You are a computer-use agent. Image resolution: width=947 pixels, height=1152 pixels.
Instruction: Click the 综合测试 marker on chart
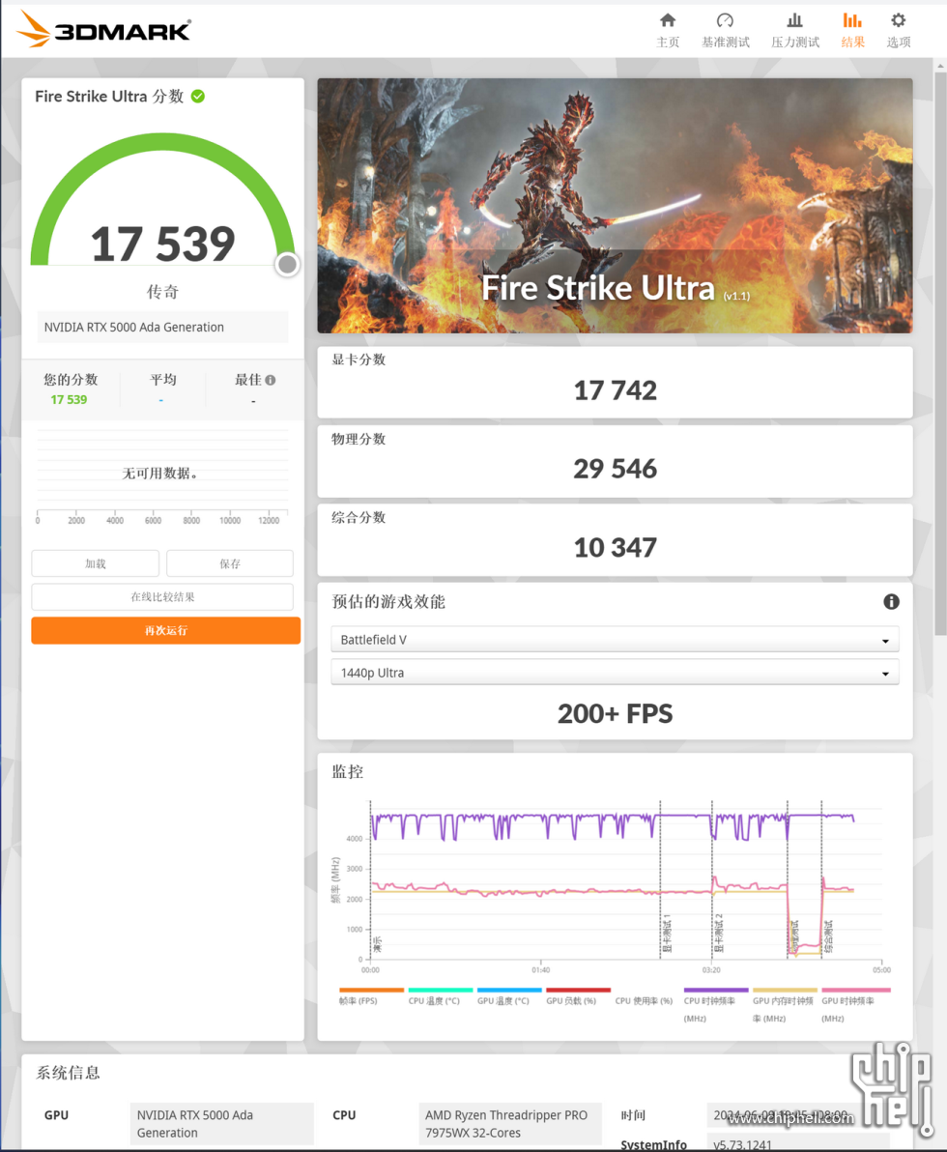tap(828, 936)
